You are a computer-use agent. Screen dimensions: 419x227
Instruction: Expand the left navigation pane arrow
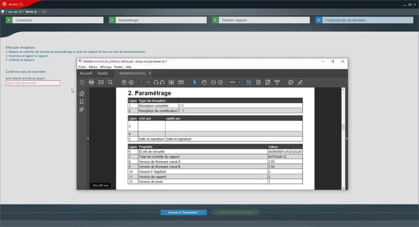tap(88, 139)
